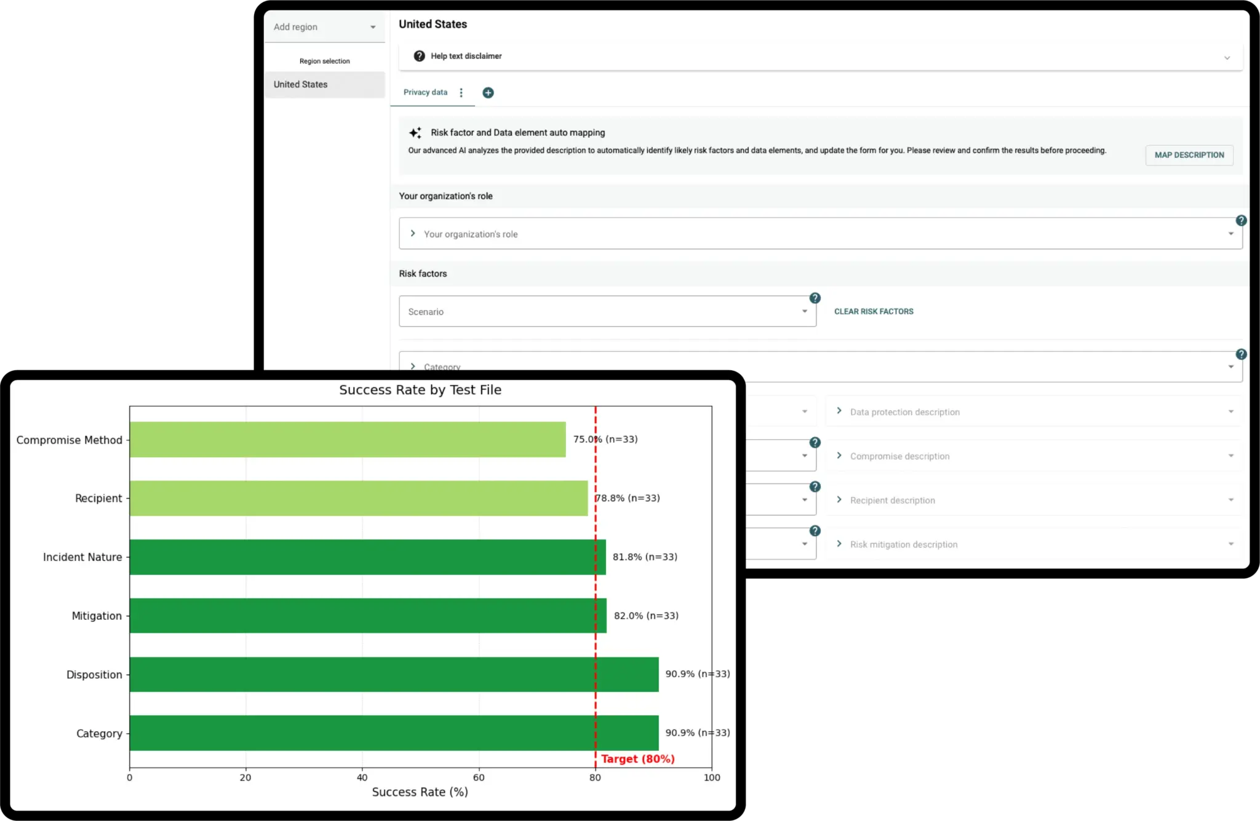Screen dimensions: 1260x821
Task: Click the MAP DESCRIPTION button
Action: pos(1189,155)
